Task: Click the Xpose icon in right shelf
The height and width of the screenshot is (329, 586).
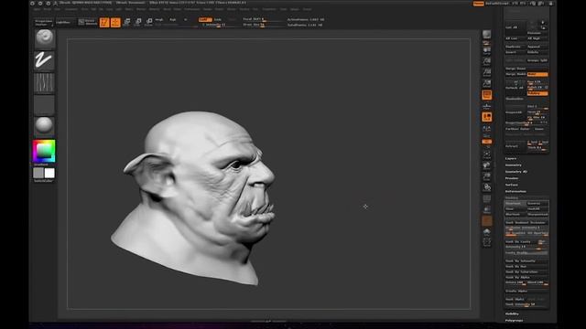Action: pos(486,243)
